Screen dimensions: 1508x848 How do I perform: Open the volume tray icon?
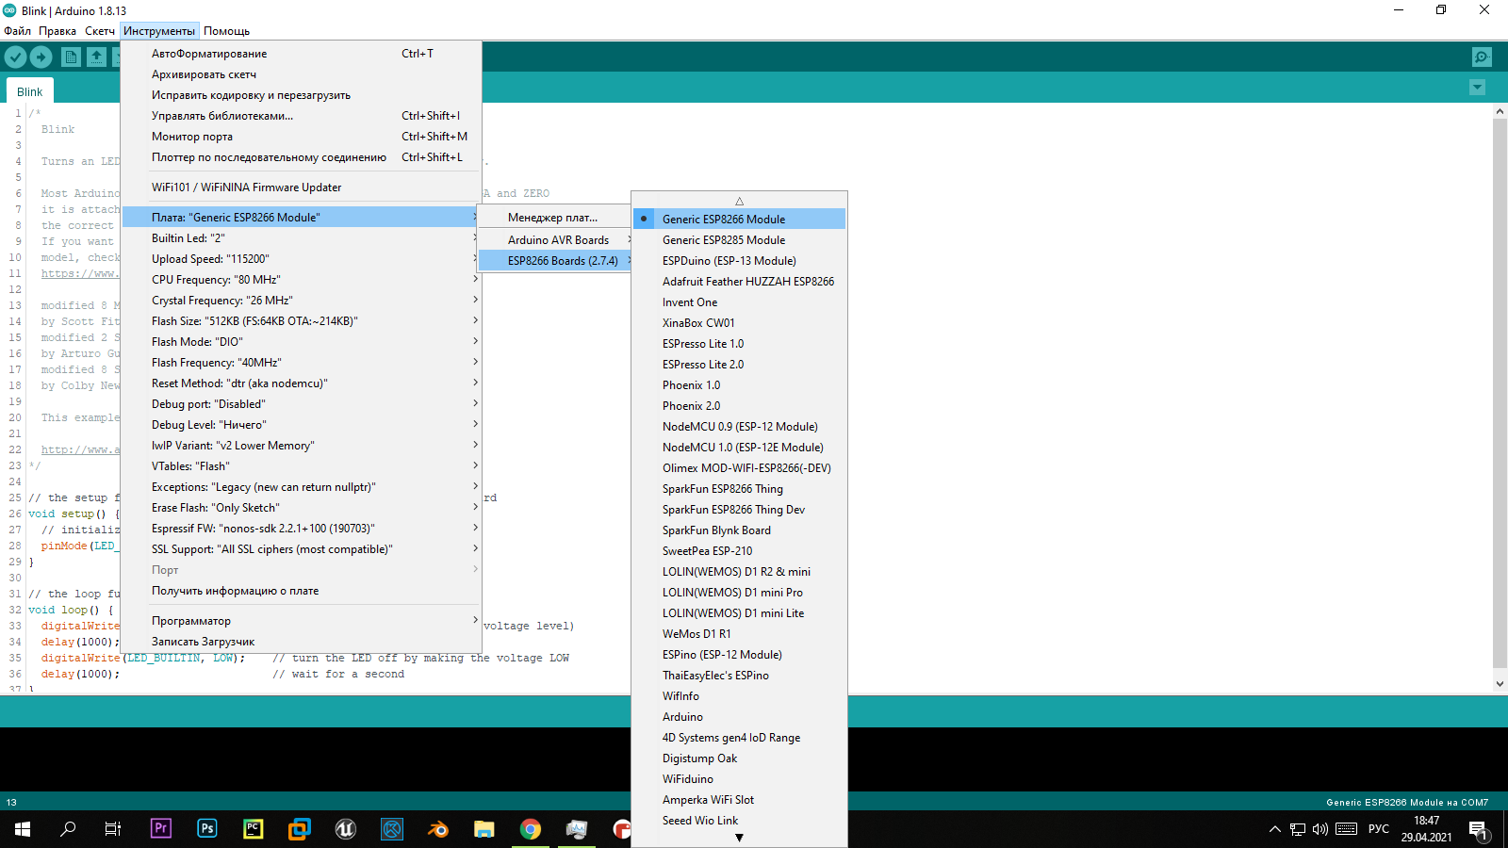(1320, 829)
